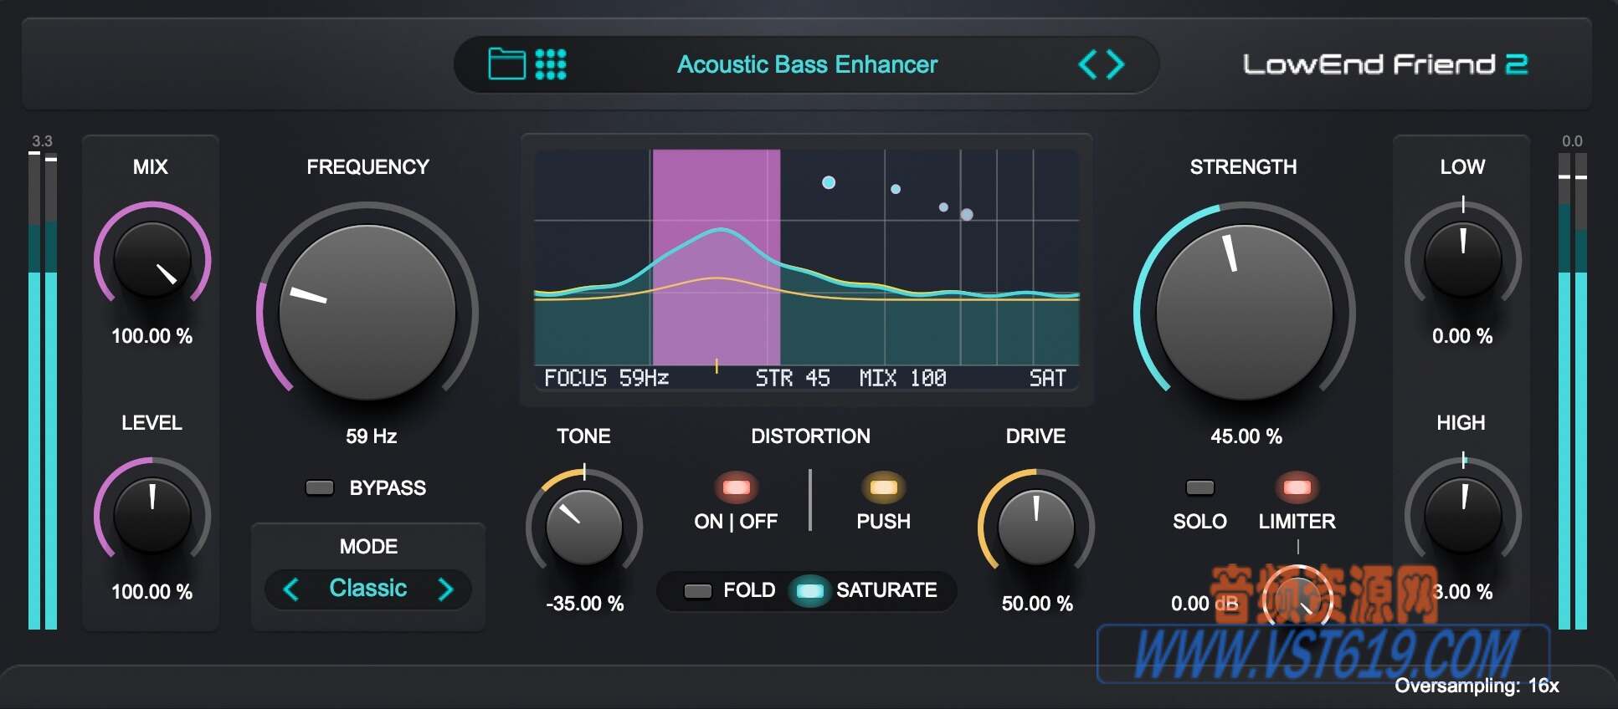Click the MIX 100 display readout
The height and width of the screenshot is (709, 1618).
(x=903, y=378)
